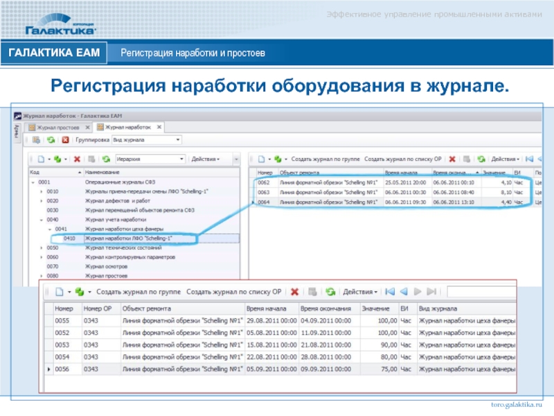
Task: Switch to the Журнал простоев tab
Action: pos(57,128)
